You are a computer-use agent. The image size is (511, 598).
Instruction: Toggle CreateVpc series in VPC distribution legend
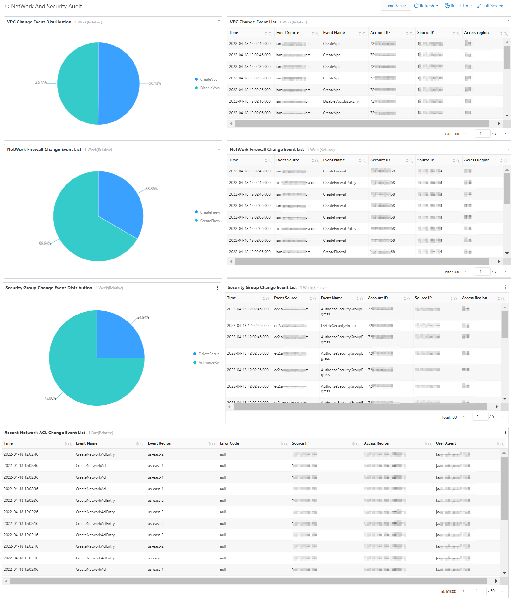click(206, 79)
